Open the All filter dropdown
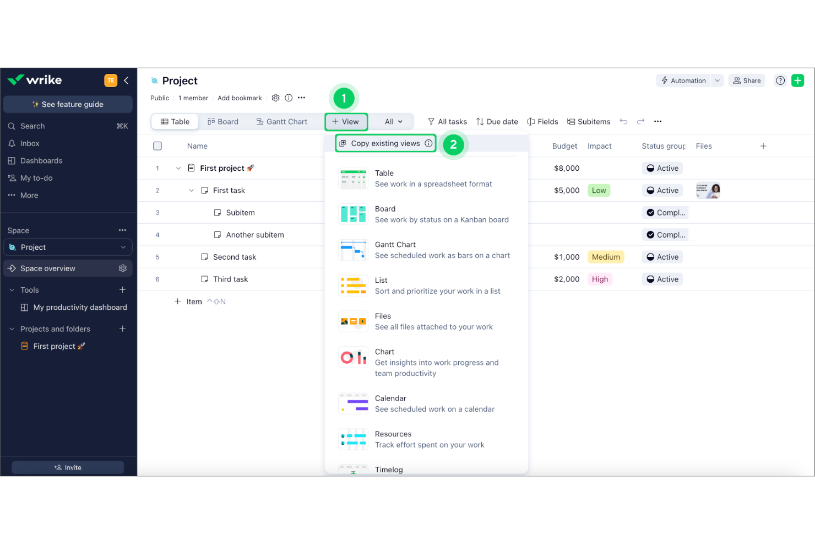The height and width of the screenshot is (544, 815). [x=392, y=121]
